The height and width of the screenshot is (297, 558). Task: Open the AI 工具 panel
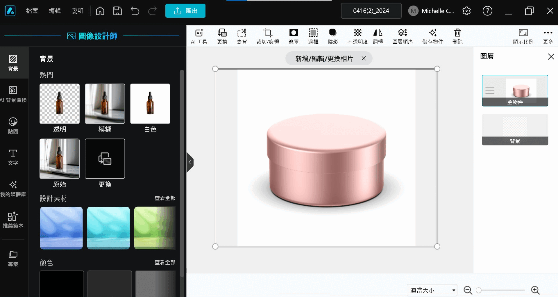click(x=199, y=35)
